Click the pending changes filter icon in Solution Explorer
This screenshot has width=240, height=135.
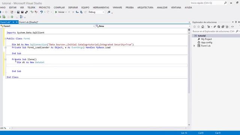[208, 27]
